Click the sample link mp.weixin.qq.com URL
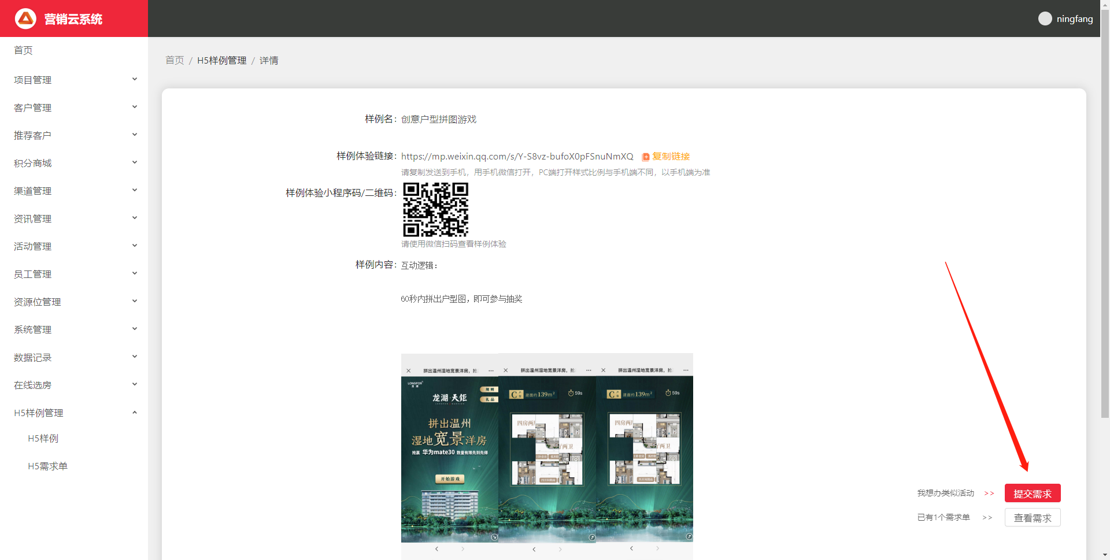The image size is (1110, 560). coord(517,157)
